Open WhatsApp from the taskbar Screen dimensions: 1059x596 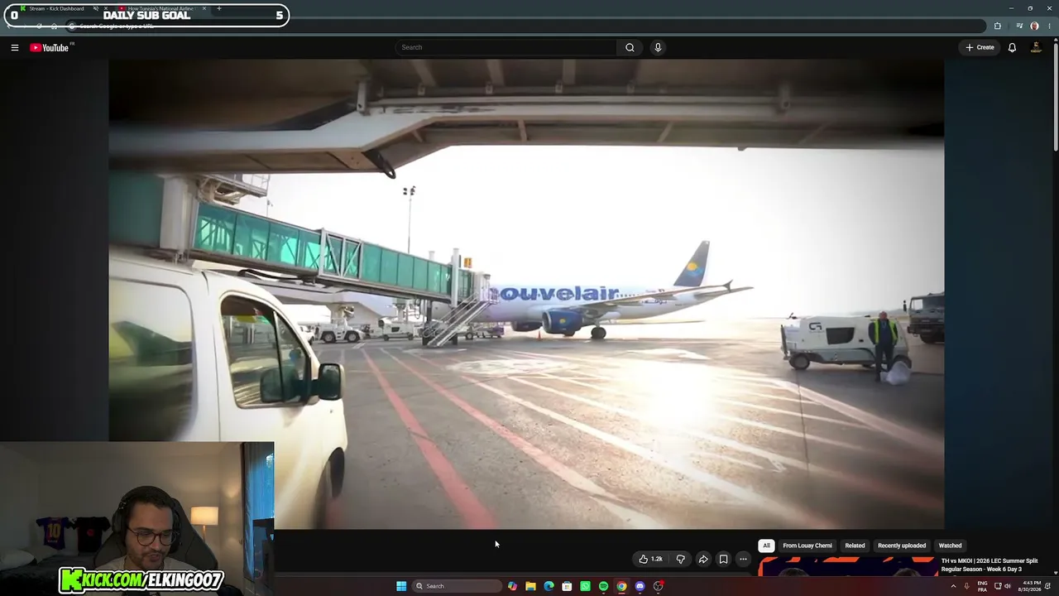point(585,586)
